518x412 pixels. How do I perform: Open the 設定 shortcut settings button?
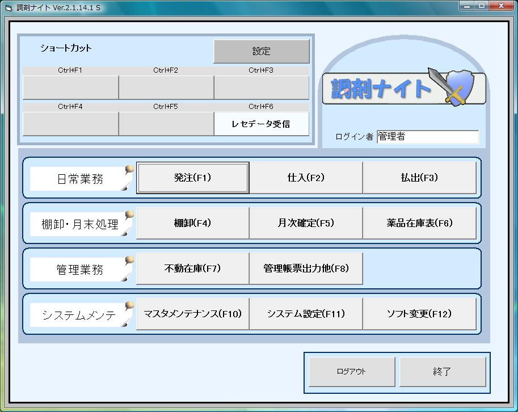[262, 51]
